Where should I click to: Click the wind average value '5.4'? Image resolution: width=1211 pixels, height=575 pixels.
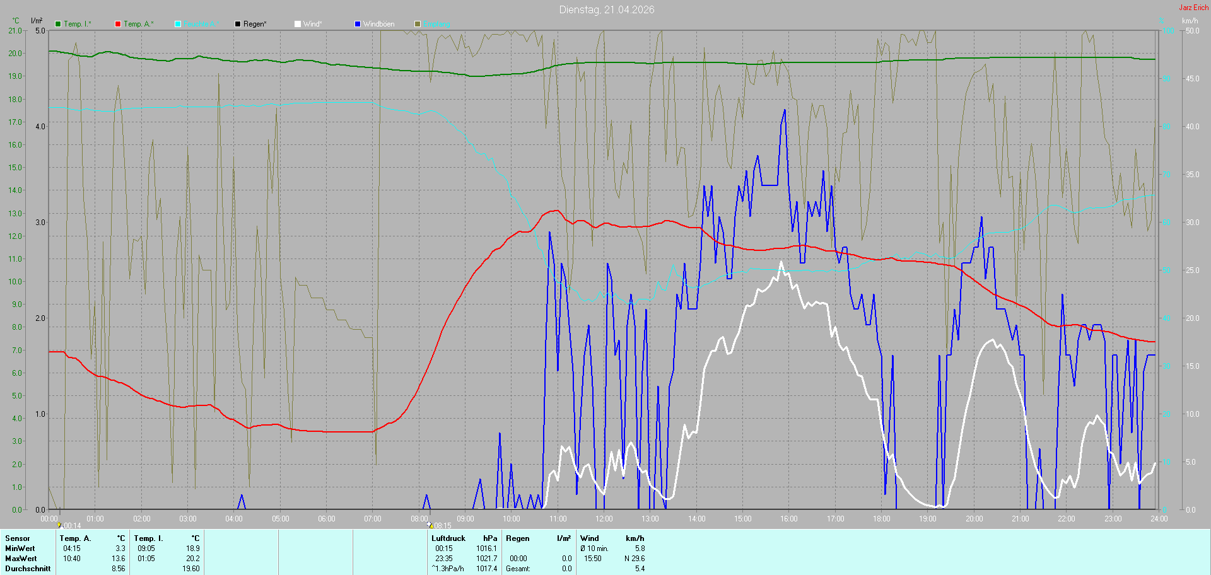640,569
